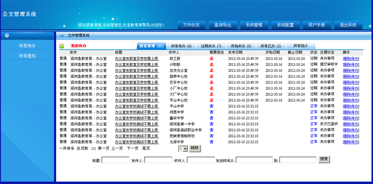Switch to the 所有待办 (6) tab

181,46
